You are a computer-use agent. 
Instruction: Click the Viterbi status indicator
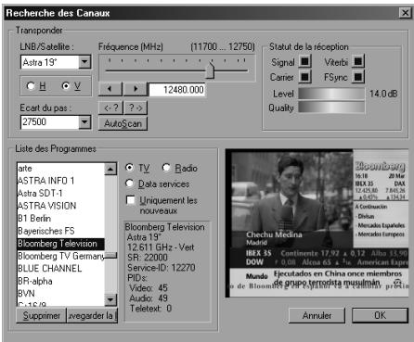tap(358, 61)
